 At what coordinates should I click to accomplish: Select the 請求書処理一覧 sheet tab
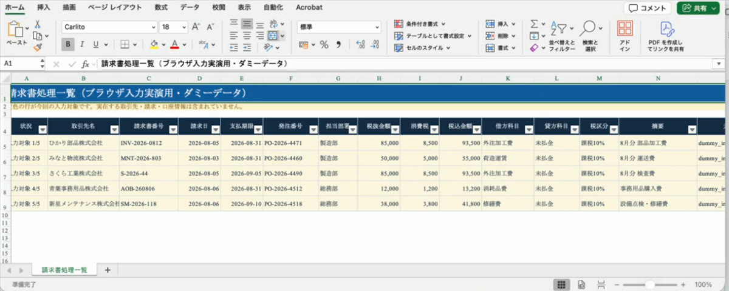(x=64, y=270)
